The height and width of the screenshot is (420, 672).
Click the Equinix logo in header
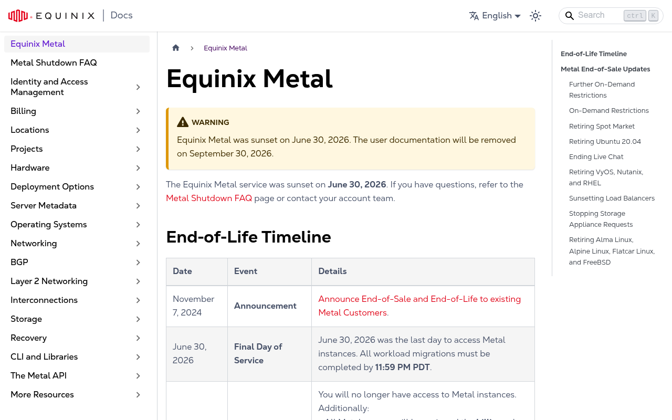[51, 16]
